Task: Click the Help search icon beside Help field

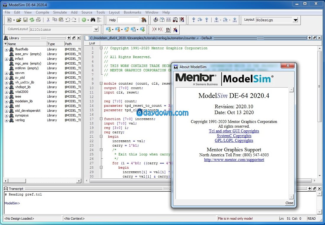Action: (144, 20)
